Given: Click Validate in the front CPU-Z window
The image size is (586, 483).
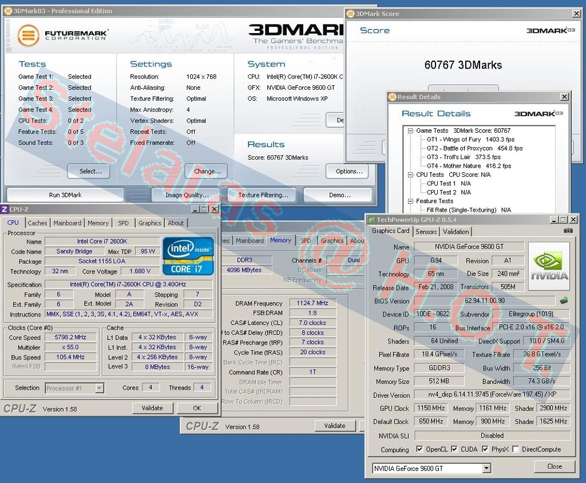Looking at the screenshot, I should pyautogui.click(x=152, y=408).
